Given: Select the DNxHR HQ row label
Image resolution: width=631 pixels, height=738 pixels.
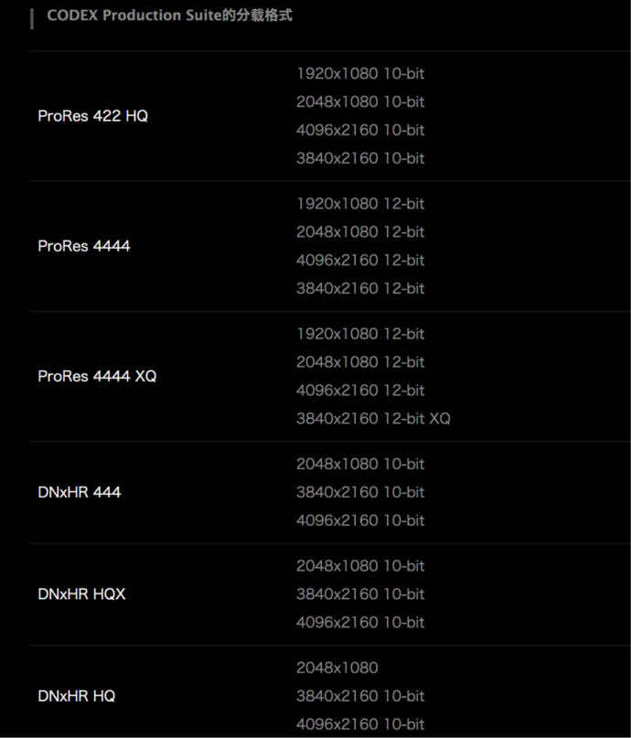Looking at the screenshot, I should coord(76,696).
